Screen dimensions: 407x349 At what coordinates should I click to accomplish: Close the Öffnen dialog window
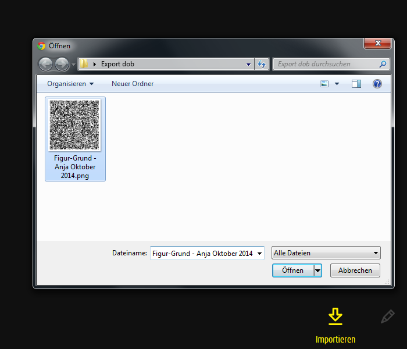(x=378, y=43)
